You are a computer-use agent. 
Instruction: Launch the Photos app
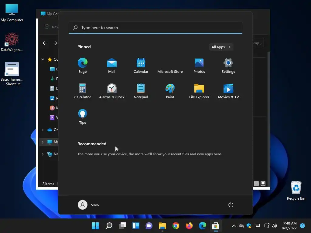point(199,66)
